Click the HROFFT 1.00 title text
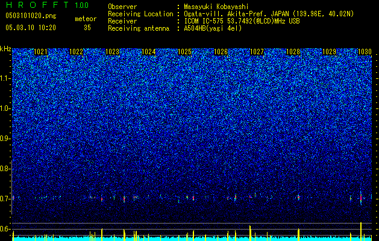379x241 pixels. click(48, 5)
